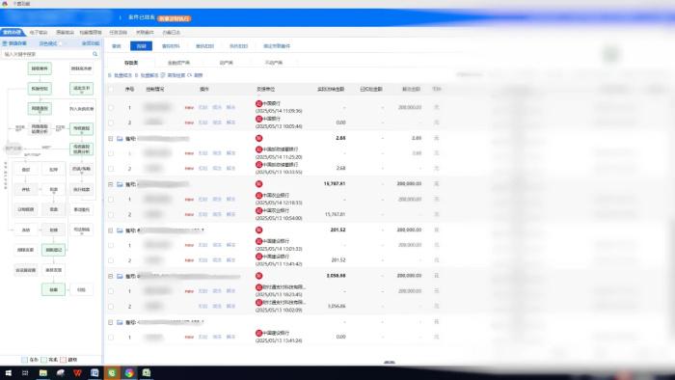Tick the checkbox on row 2025/05/14 13:01:33
This screenshot has height=380, width=675.
click(x=111, y=245)
